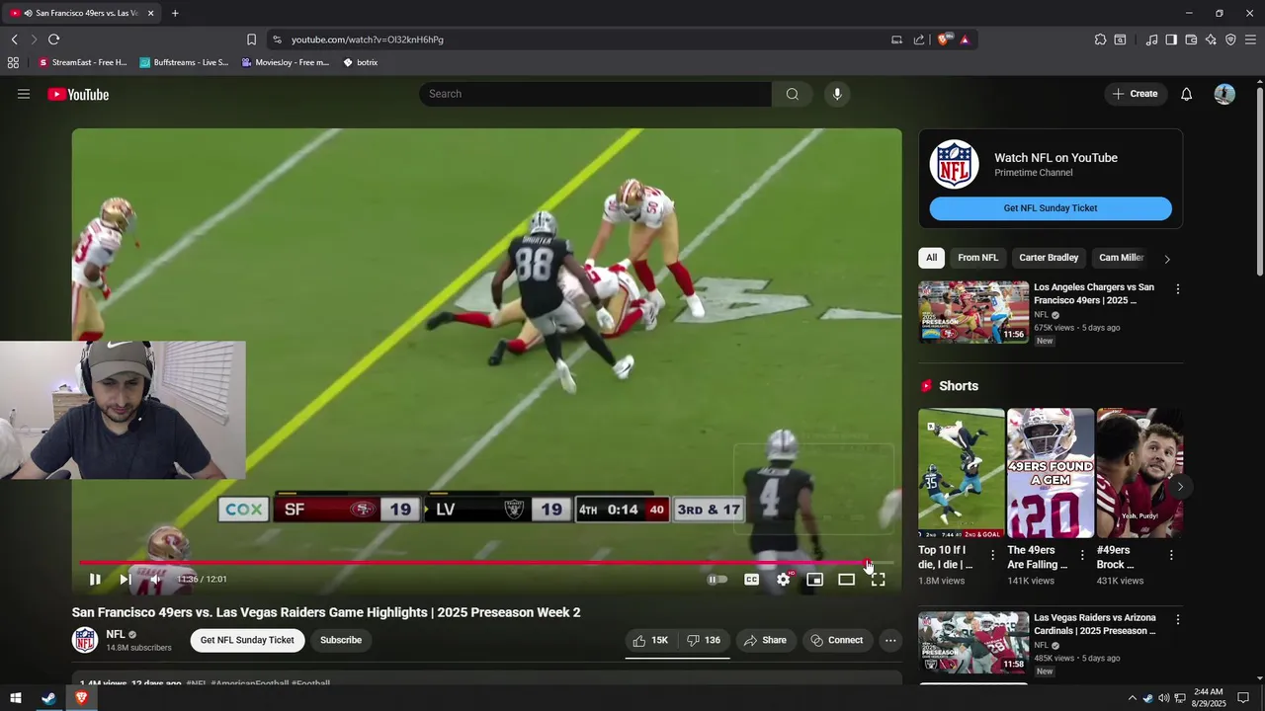Go back in the browser
The image size is (1265, 711).
pyautogui.click(x=14, y=39)
